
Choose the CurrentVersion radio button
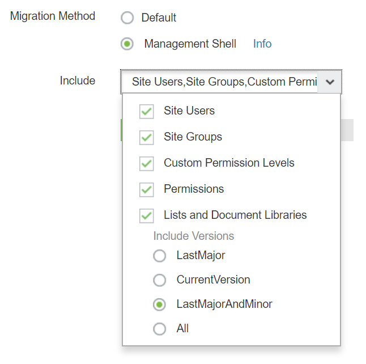click(160, 280)
